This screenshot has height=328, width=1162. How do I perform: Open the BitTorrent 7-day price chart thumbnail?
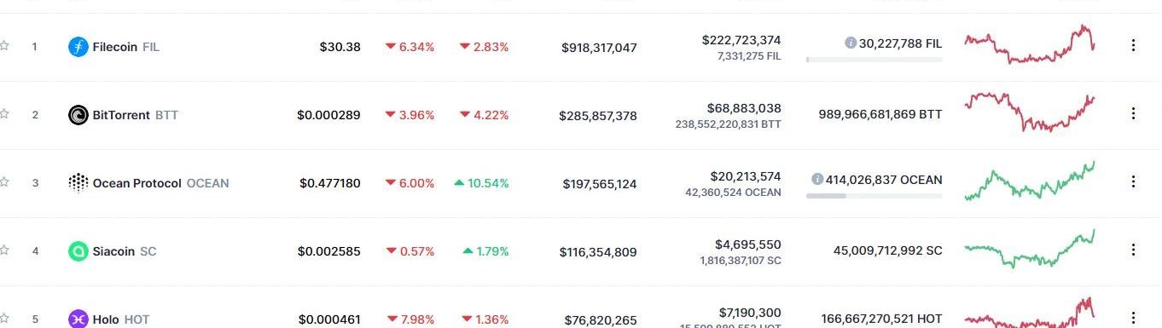coord(1030,112)
